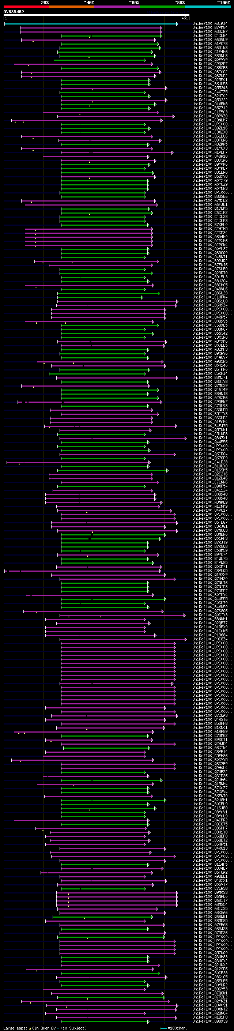
Task: Select hit UniRef100_Q0EVV9
Action: [210, 60]
